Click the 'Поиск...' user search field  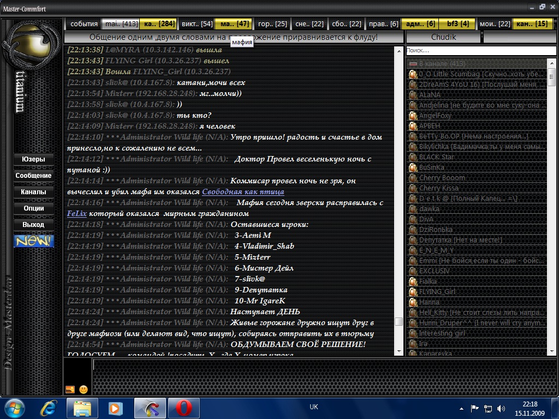tap(480, 50)
